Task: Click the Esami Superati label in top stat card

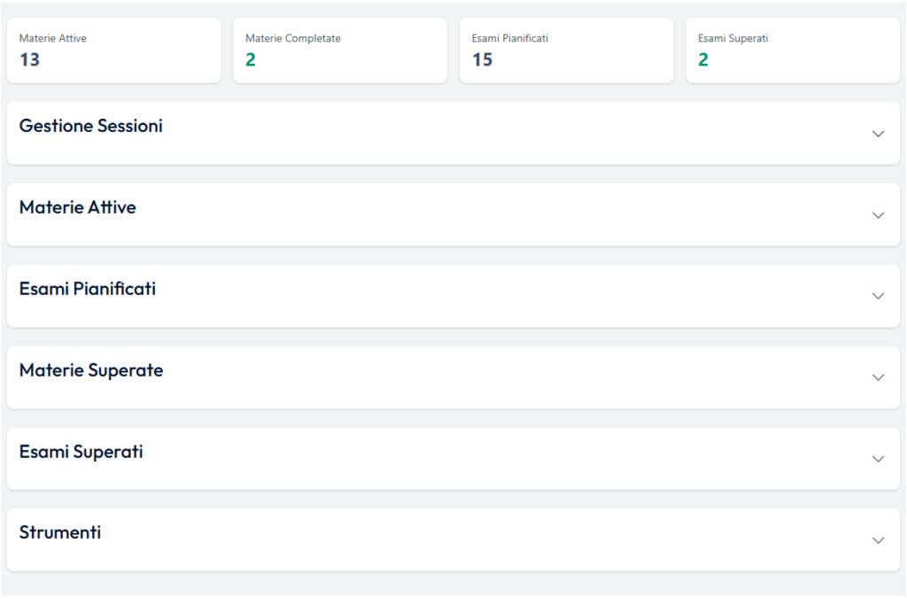Action: tap(733, 39)
